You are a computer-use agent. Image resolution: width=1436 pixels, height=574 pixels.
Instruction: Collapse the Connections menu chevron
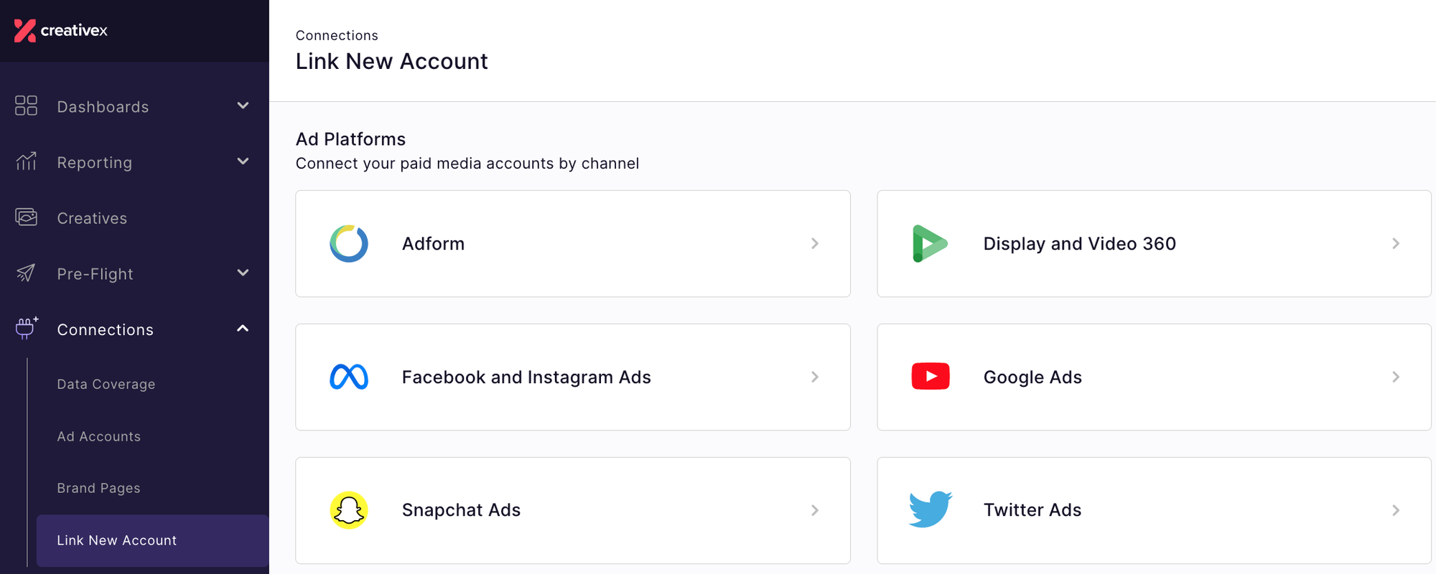(x=243, y=328)
